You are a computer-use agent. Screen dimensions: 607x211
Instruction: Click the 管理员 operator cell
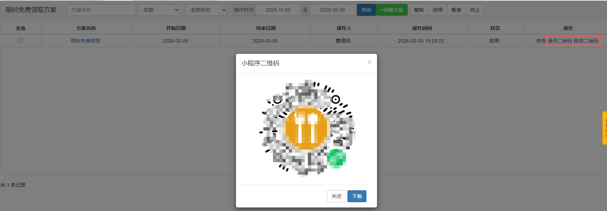[x=343, y=41]
